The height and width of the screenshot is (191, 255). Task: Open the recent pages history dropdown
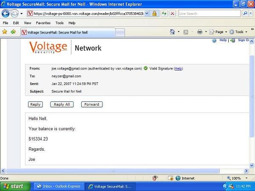(x=22, y=14)
